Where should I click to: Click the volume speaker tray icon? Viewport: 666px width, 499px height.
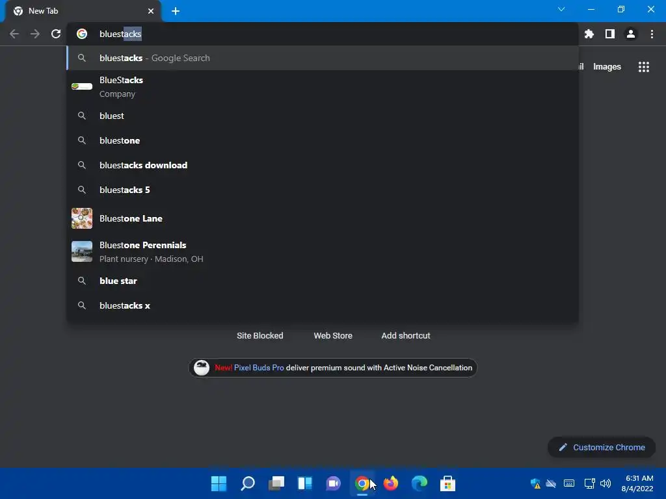tap(606, 483)
